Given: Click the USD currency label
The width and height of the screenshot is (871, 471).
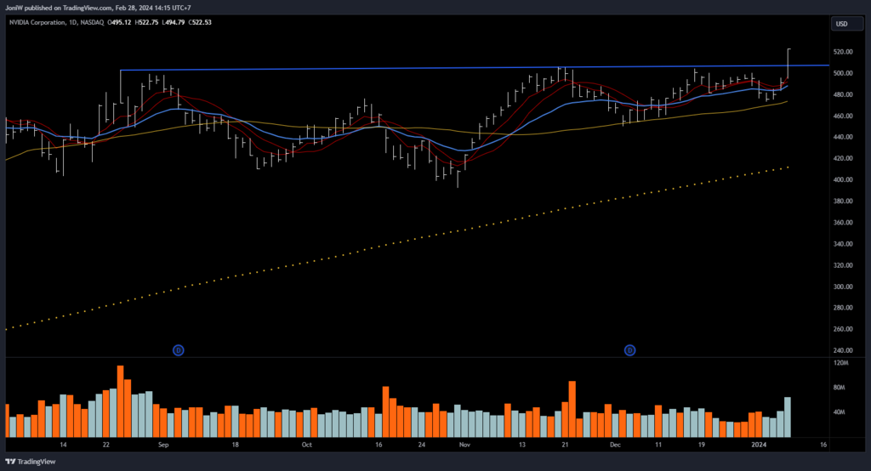Looking at the screenshot, I should [x=843, y=23].
